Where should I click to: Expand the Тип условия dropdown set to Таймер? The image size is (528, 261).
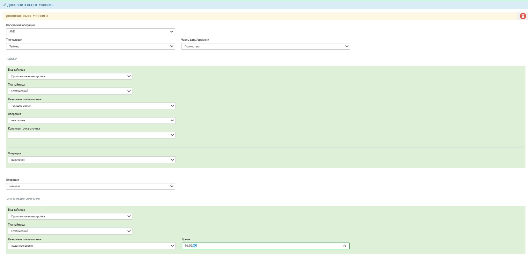[90, 46]
